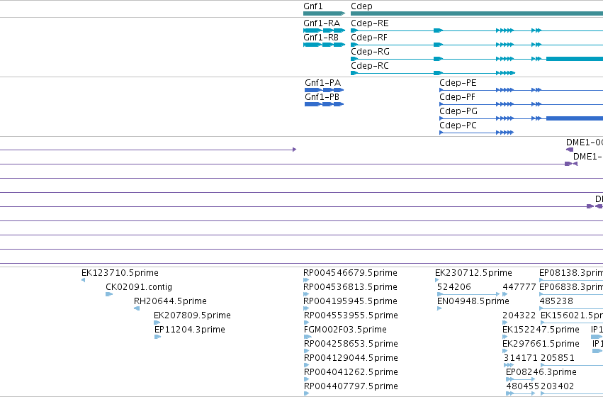Click the Gnf1-PA protein glyph
Screen dimensions: 603x397
click(325, 90)
